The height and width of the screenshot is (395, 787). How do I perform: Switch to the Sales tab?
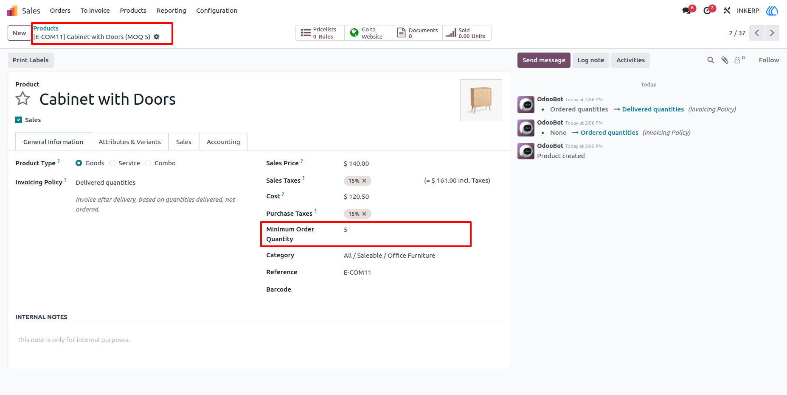click(x=184, y=142)
